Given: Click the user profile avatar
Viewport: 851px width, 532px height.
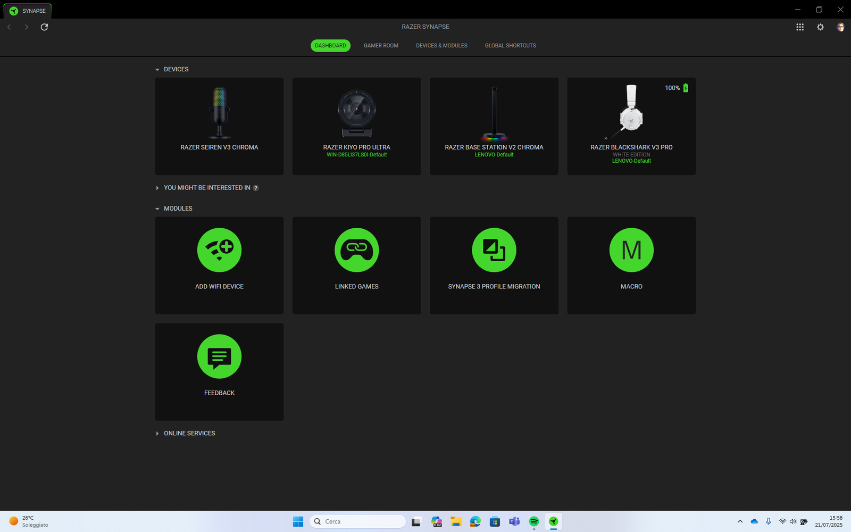Looking at the screenshot, I should click(840, 27).
